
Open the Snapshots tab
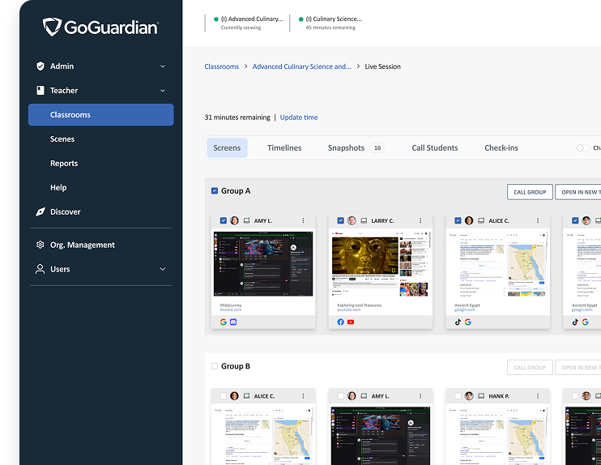coord(346,148)
